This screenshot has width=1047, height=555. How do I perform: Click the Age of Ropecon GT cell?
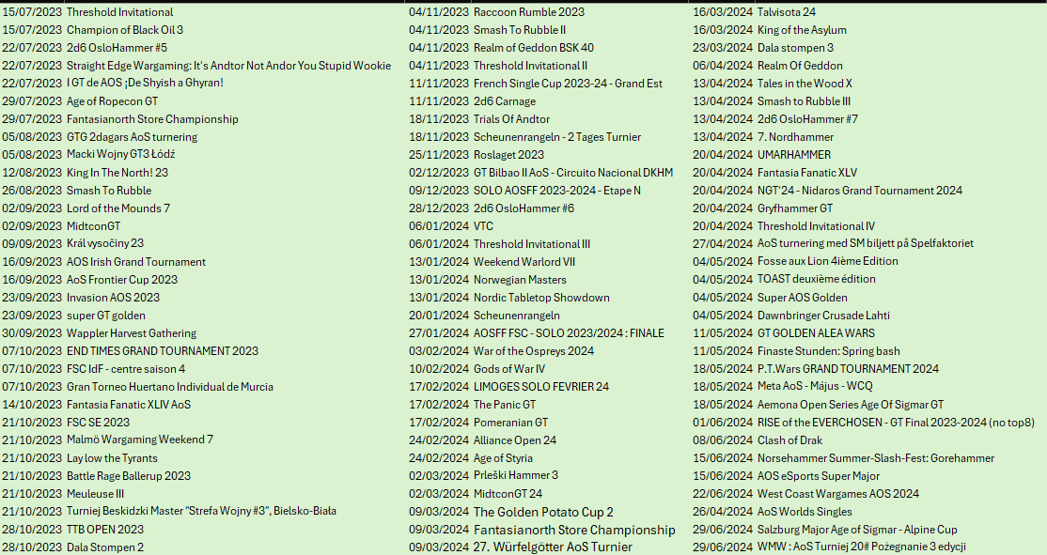pyautogui.click(x=112, y=101)
